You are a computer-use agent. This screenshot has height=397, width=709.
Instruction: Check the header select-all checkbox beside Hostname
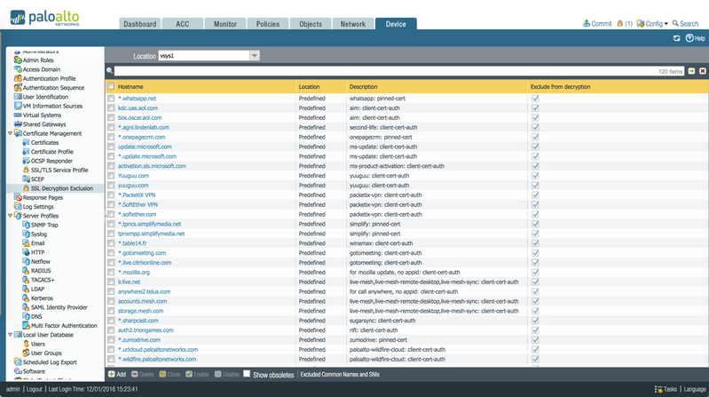111,86
